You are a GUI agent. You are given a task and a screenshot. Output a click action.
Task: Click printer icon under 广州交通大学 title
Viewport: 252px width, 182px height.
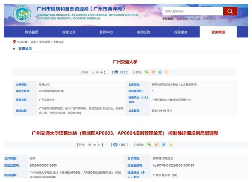click(x=116, y=72)
